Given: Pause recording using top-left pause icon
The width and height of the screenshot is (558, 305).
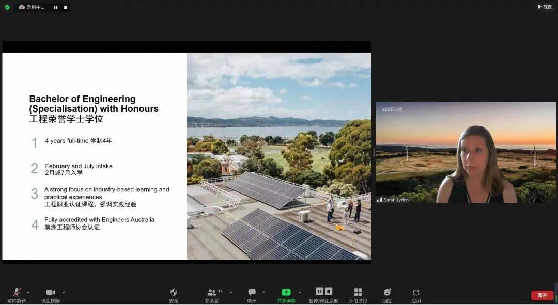Looking at the screenshot, I should tap(56, 7).
